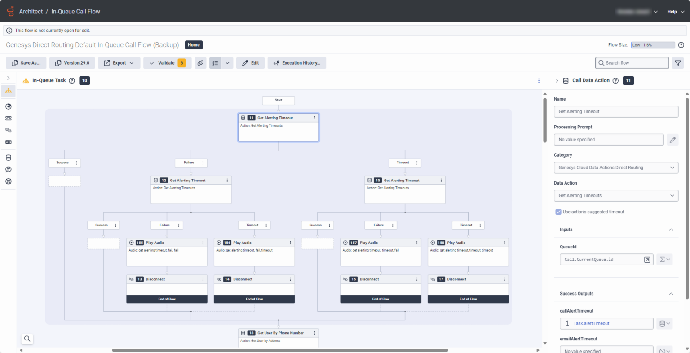690x353 pixels.
Task: Open the Help menu
Action: point(675,12)
